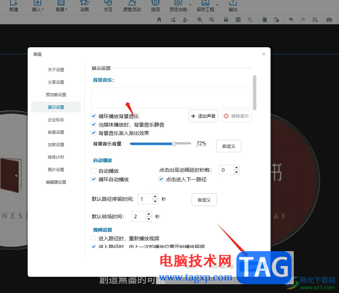Image resolution: width=339 pixels, height=293 pixels.
Task: Click the 72% volume value
Action: 201,143
